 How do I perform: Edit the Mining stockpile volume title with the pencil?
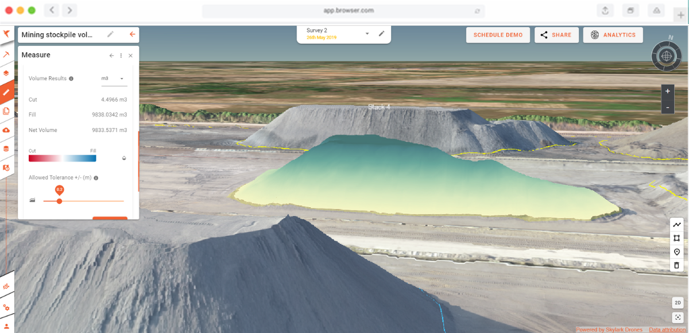tap(110, 34)
